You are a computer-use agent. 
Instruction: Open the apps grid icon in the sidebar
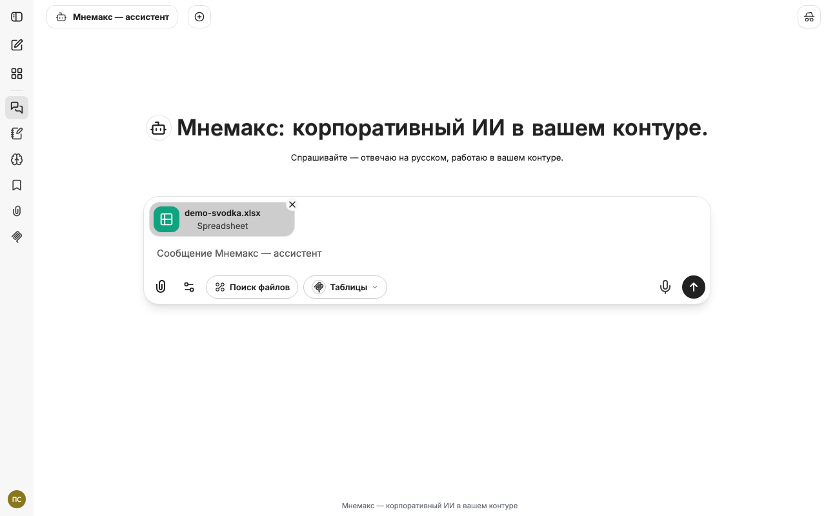[x=17, y=74]
